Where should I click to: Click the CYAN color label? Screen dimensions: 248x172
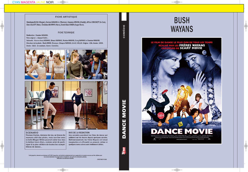[x=16, y=2]
